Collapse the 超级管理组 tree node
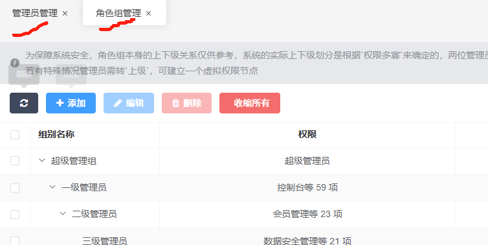 point(42,161)
